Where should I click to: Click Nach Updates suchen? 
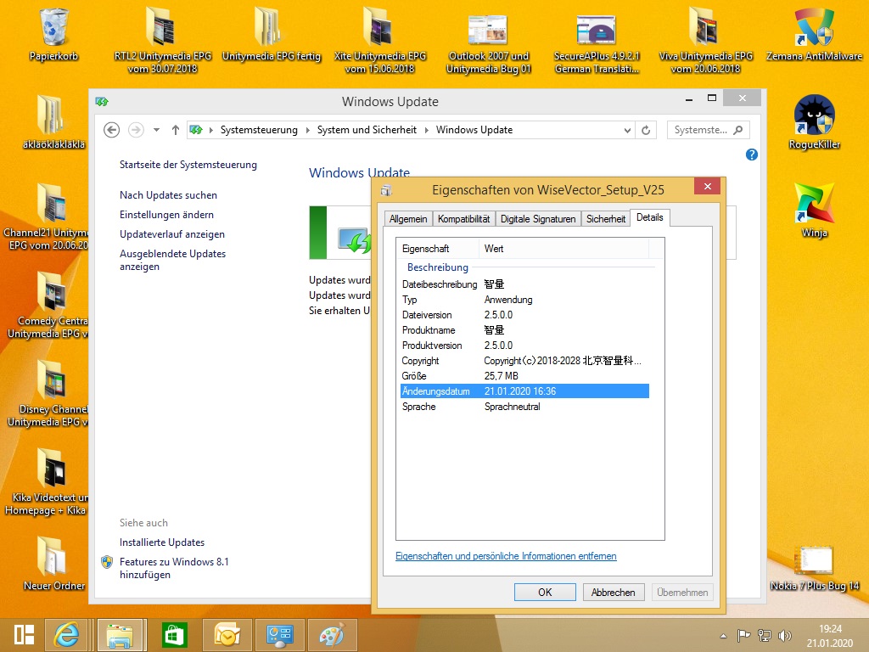coord(168,195)
